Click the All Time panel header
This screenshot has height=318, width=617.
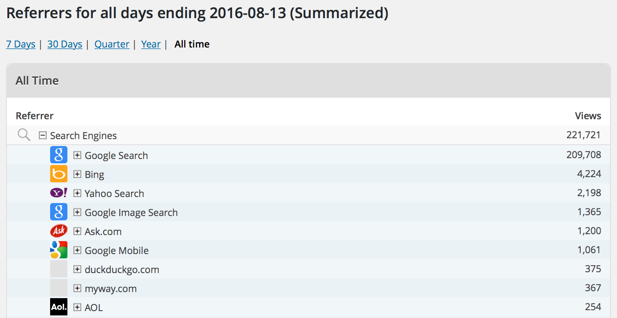[x=37, y=80]
